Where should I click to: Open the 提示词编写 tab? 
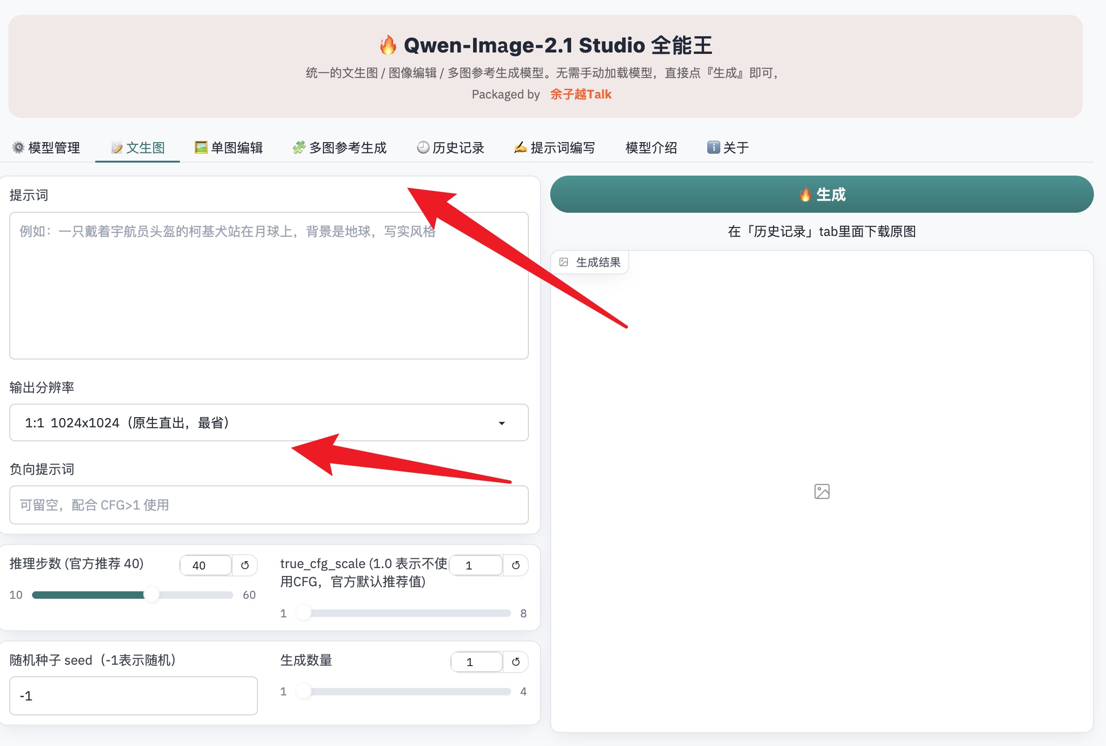point(555,148)
